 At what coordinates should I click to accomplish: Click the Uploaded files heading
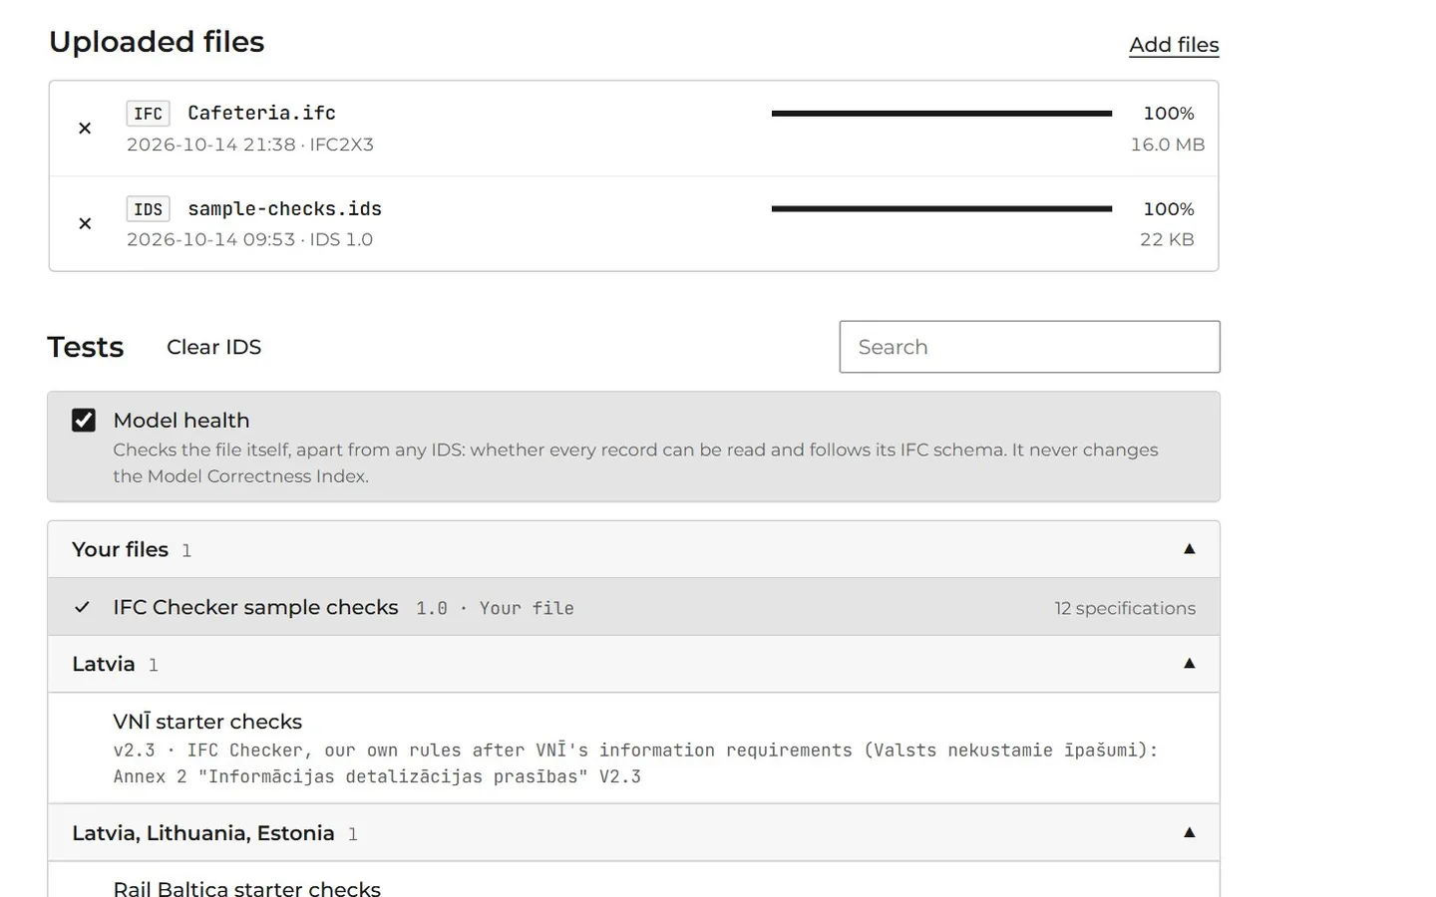pyautogui.click(x=157, y=42)
